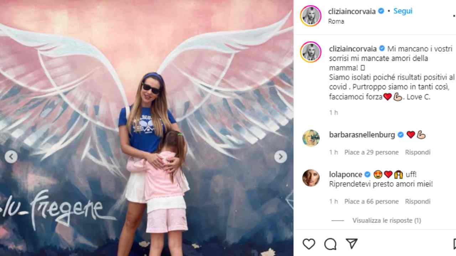Viewport: 456px width, 256px height.
Task: View likes: Piace a 66 persone
Action: coord(371,201)
